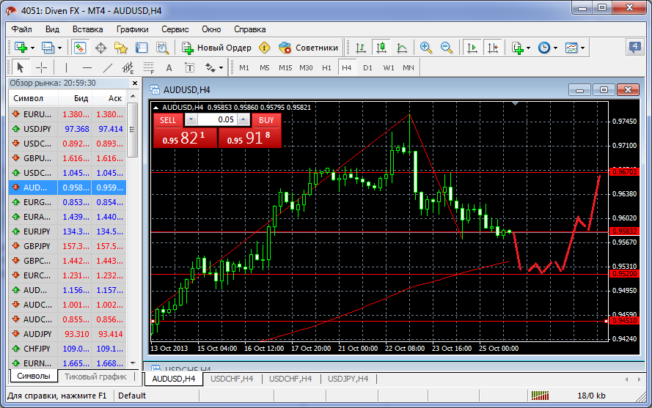Select the horizontal line drawing tool

pos(87,67)
